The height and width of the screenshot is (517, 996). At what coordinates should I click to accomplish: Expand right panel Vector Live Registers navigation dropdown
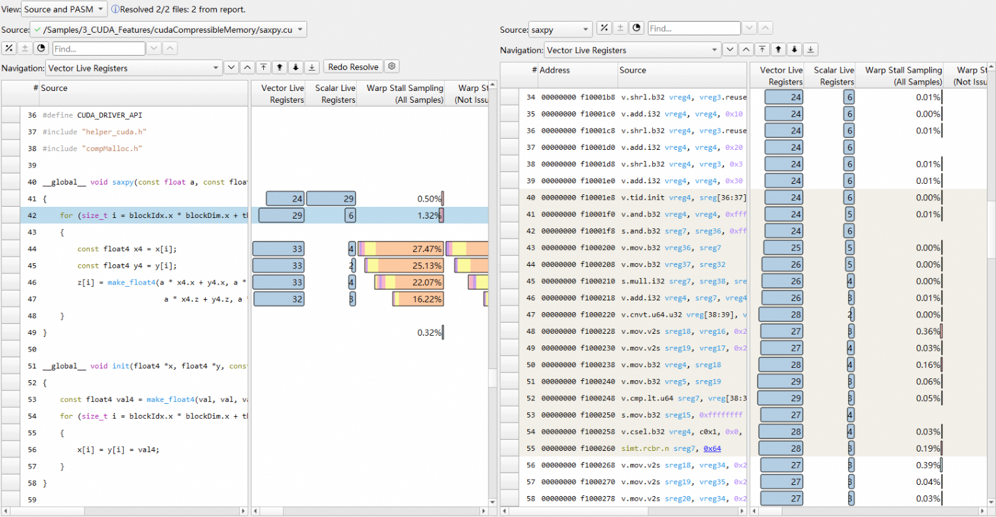click(x=632, y=50)
